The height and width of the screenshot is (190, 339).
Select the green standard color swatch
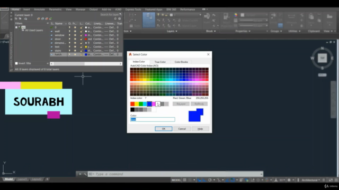click(x=141, y=104)
